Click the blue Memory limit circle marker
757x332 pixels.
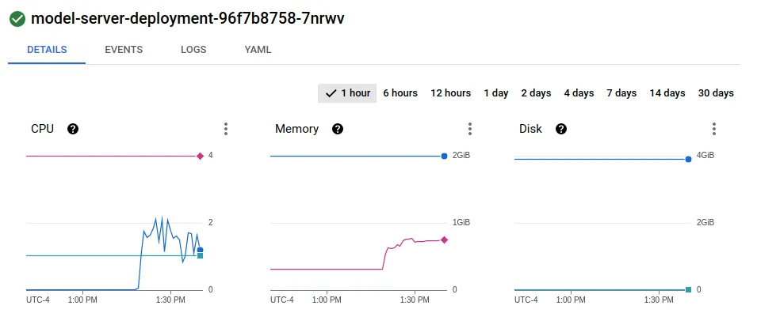coord(445,156)
